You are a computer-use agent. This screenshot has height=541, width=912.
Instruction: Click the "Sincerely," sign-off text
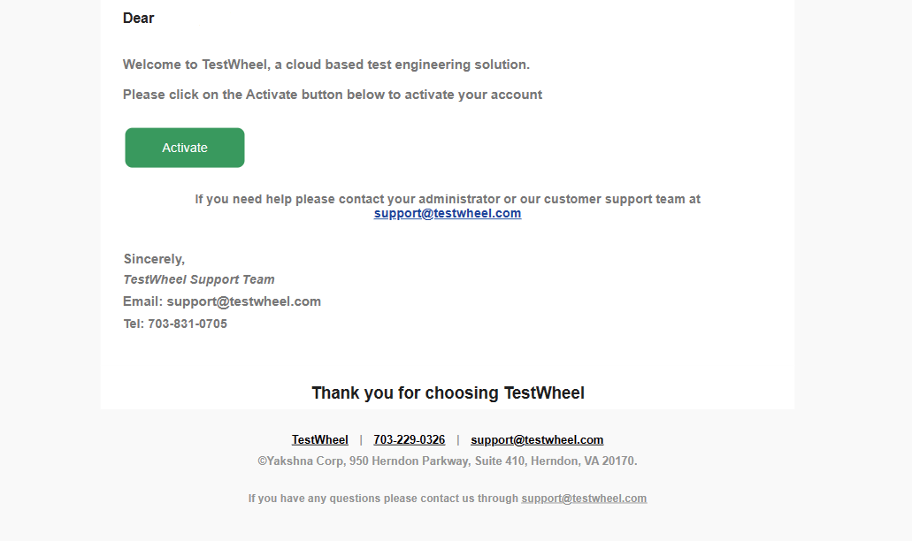154,259
